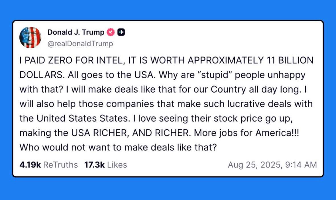Viewport: 336px width, 200px height.
Task: Visit the @realDonaldTrump handle link
Action: (80, 43)
